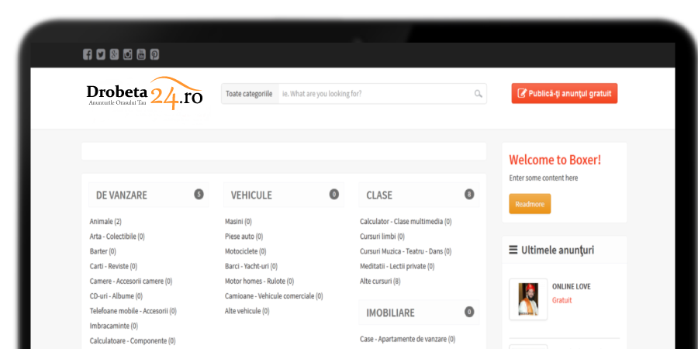The image size is (698, 349).
Task: Click the CLASE count badge
Action: point(469,194)
